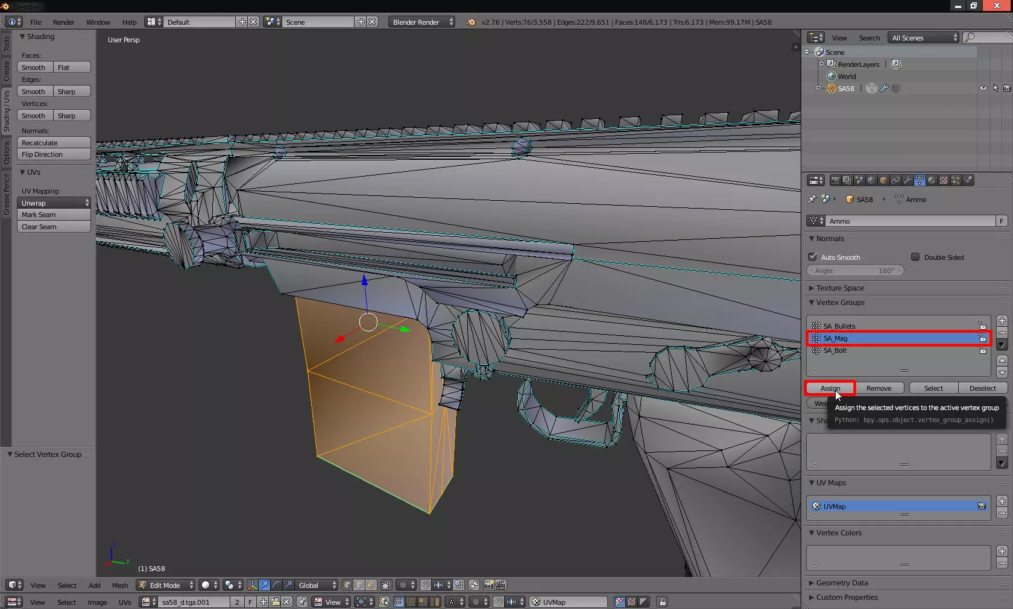
Task: Switch to the Material properties tab
Action: pos(932,180)
